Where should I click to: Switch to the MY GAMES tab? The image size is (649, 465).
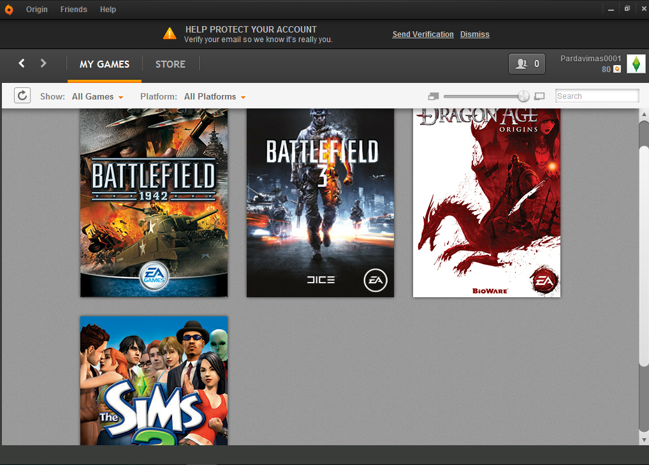[105, 64]
